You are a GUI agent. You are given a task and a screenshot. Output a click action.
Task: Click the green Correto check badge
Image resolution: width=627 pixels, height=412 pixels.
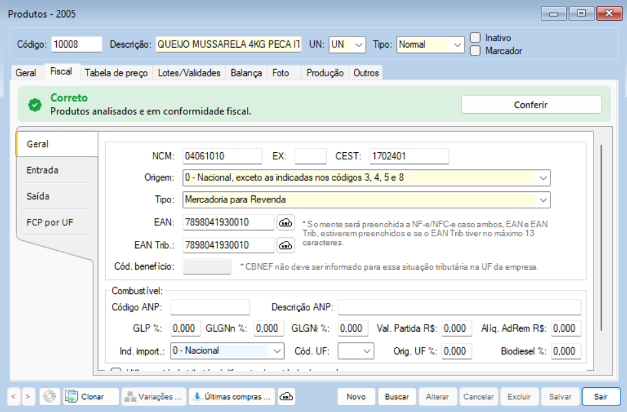pos(35,104)
